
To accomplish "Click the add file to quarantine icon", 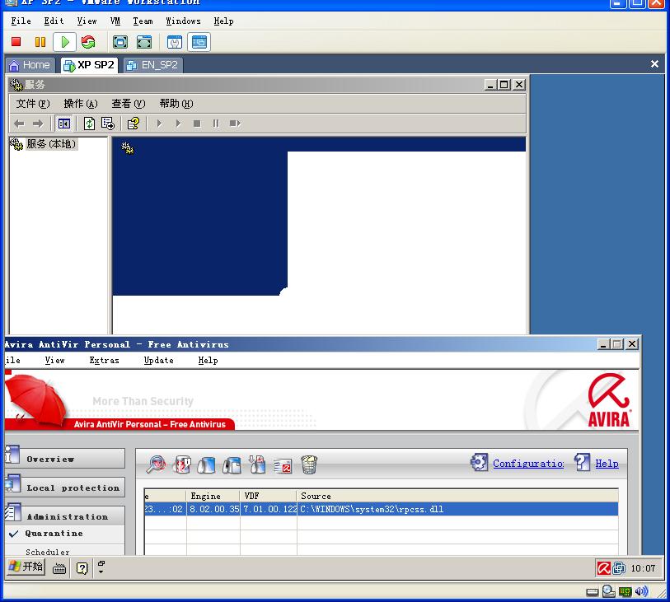I will [257, 464].
